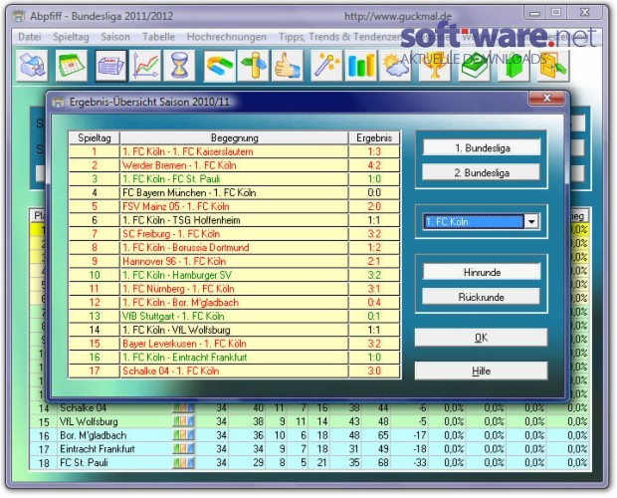Click the thumbs-up tips icon
The height and width of the screenshot is (498, 617).
[x=288, y=66]
